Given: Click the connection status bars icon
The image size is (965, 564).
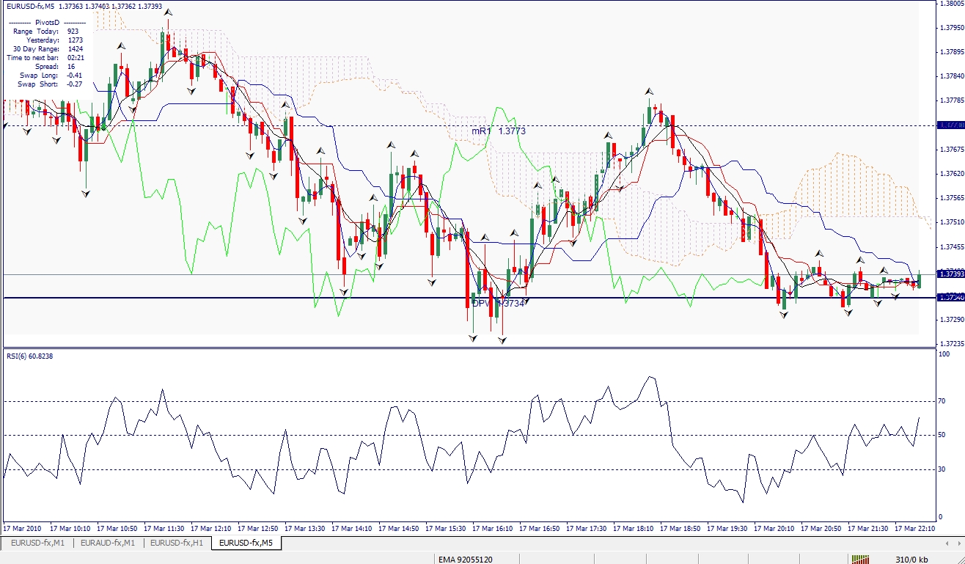Looking at the screenshot, I should (862, 559).
